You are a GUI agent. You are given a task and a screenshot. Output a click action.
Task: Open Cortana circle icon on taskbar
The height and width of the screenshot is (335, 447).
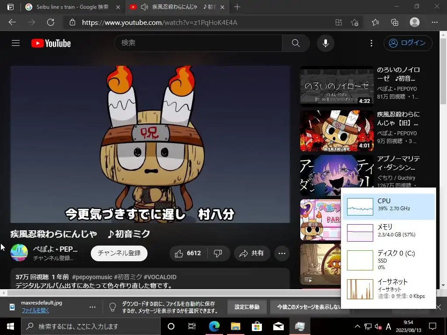pos(171,326)
